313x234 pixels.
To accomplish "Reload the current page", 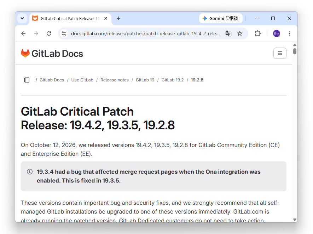I will click(x=49, y=33).
